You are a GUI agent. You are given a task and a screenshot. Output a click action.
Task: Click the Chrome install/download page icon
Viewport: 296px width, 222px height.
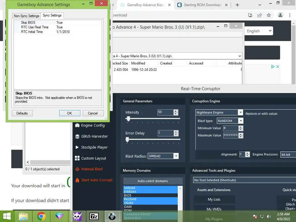(x=250, y=15)
